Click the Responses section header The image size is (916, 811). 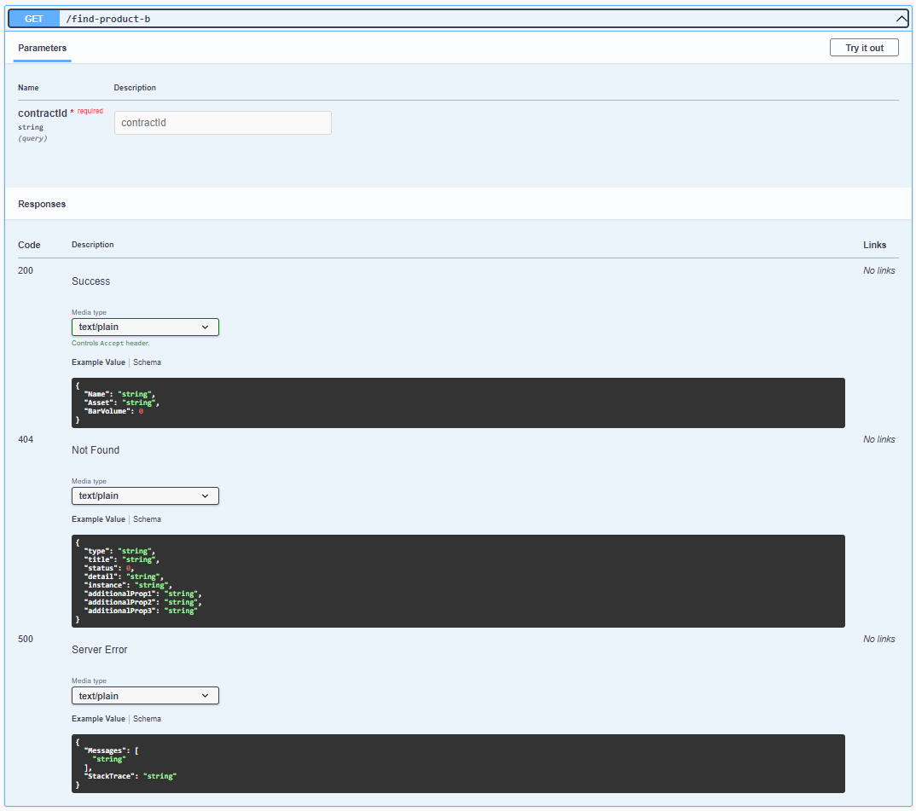pyautogui.click(x=40, y=204)
